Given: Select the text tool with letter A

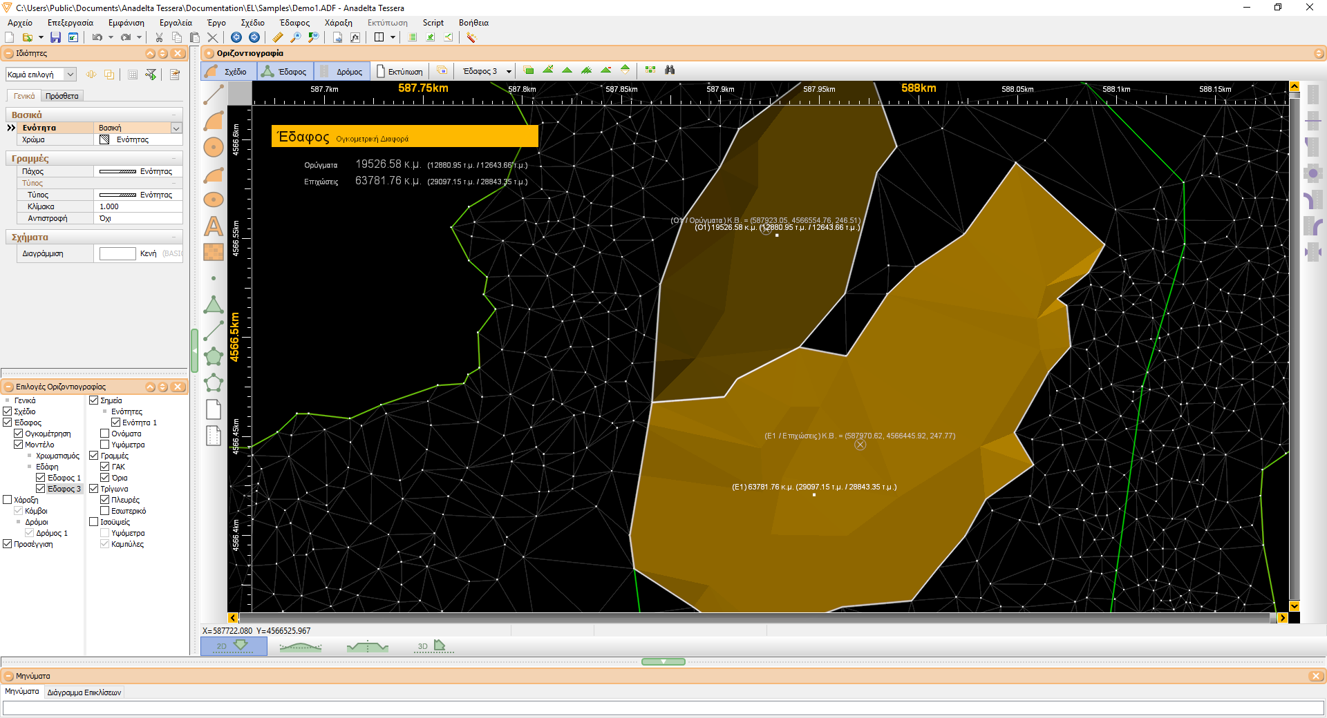Looking at the screenshot, I should pos(214,226).
